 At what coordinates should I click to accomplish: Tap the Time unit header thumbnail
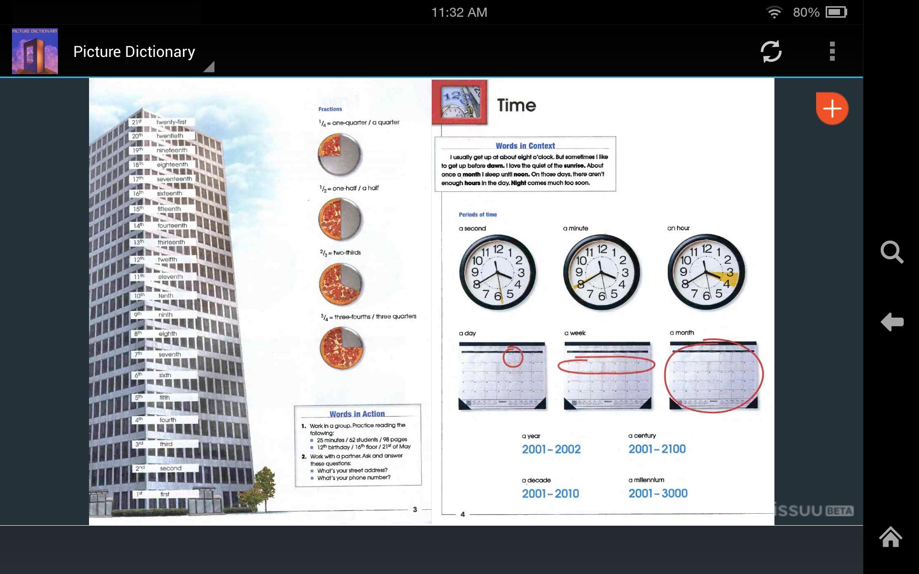coord(459,103)
